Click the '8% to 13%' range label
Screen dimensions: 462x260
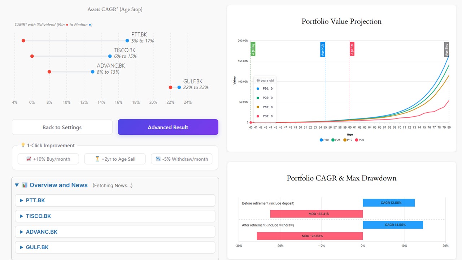pos(108,72)
